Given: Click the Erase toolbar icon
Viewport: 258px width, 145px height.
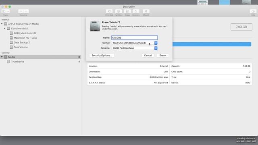Looking at the screenshot, I should (x=127, y=11).
